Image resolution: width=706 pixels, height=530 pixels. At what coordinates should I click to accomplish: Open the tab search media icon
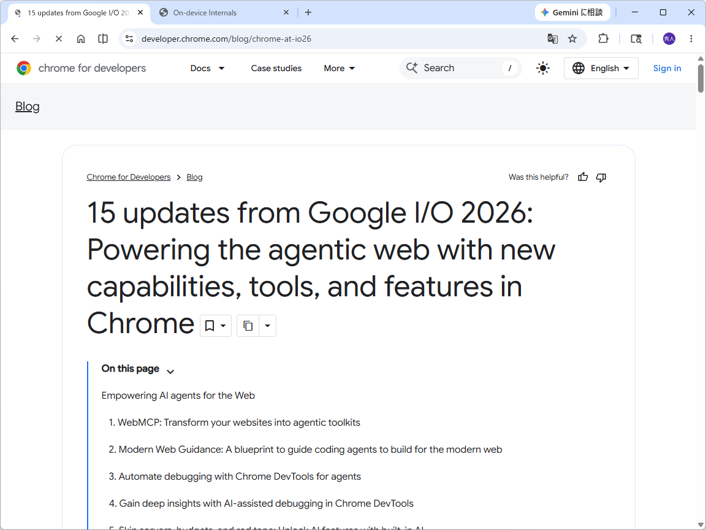coord(636,39)
